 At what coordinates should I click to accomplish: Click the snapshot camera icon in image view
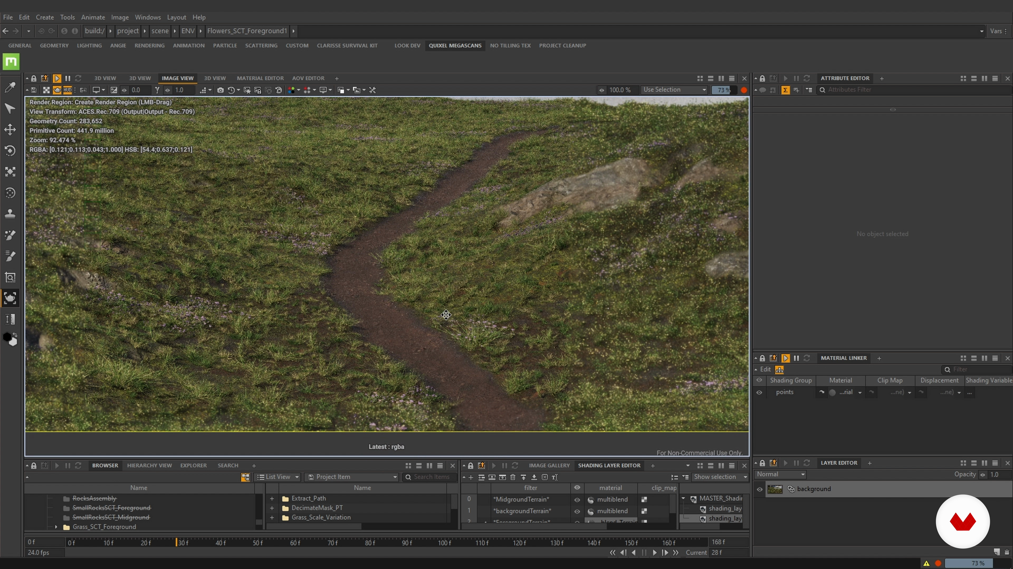point(220,90)
